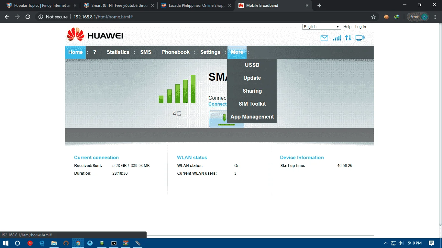The image size is (442, 248).
Task: Click the browser back arrow
Action: 7,17
